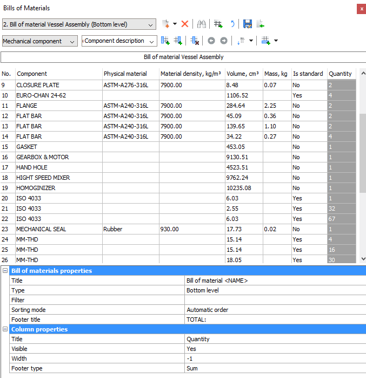366x378 pixels.
Task: Click the HAND HOLE cell
Action: point(59,167)
